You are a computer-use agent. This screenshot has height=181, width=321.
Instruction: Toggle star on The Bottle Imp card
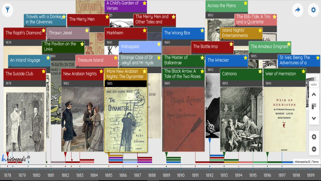click(x=231, y=44)
